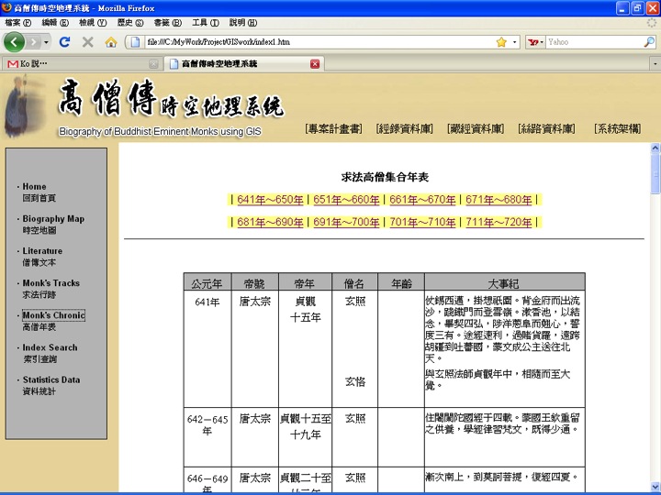Close the 高僧傳時空地理系統 tab
Viewport: 661px width, 495px height.
315,64
